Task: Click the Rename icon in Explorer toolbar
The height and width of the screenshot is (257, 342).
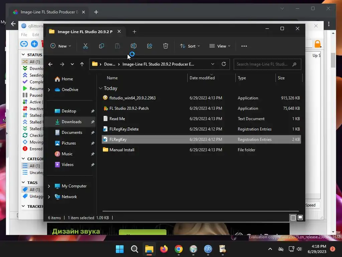Action: click(x=134, y=46)
